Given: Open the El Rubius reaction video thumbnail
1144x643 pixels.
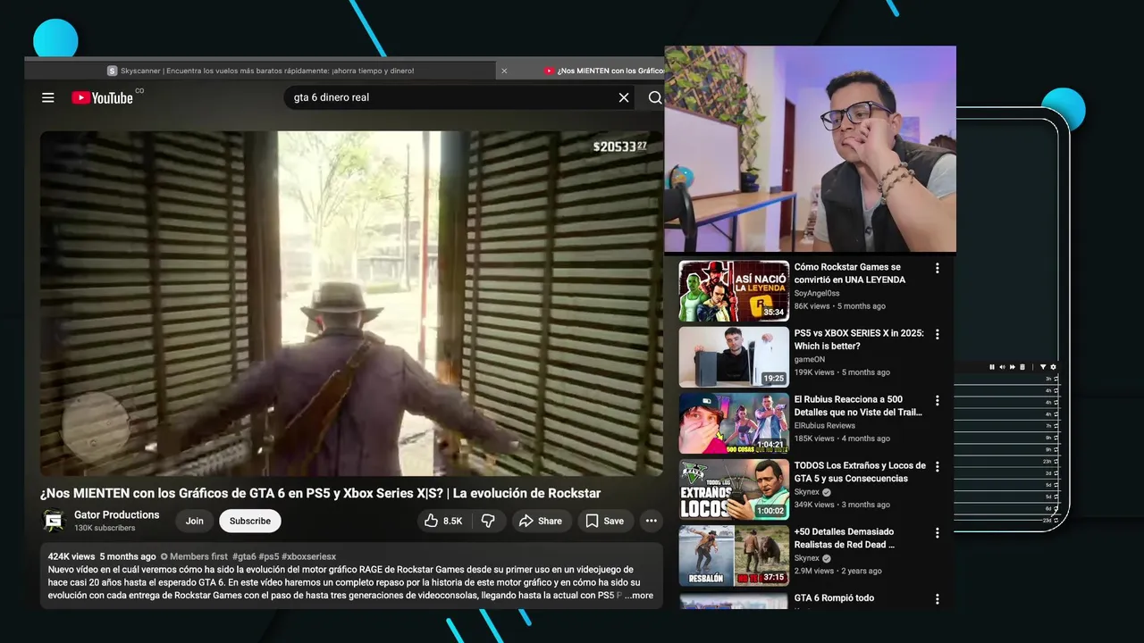Looking at the screenshot, I should point(734,423).
